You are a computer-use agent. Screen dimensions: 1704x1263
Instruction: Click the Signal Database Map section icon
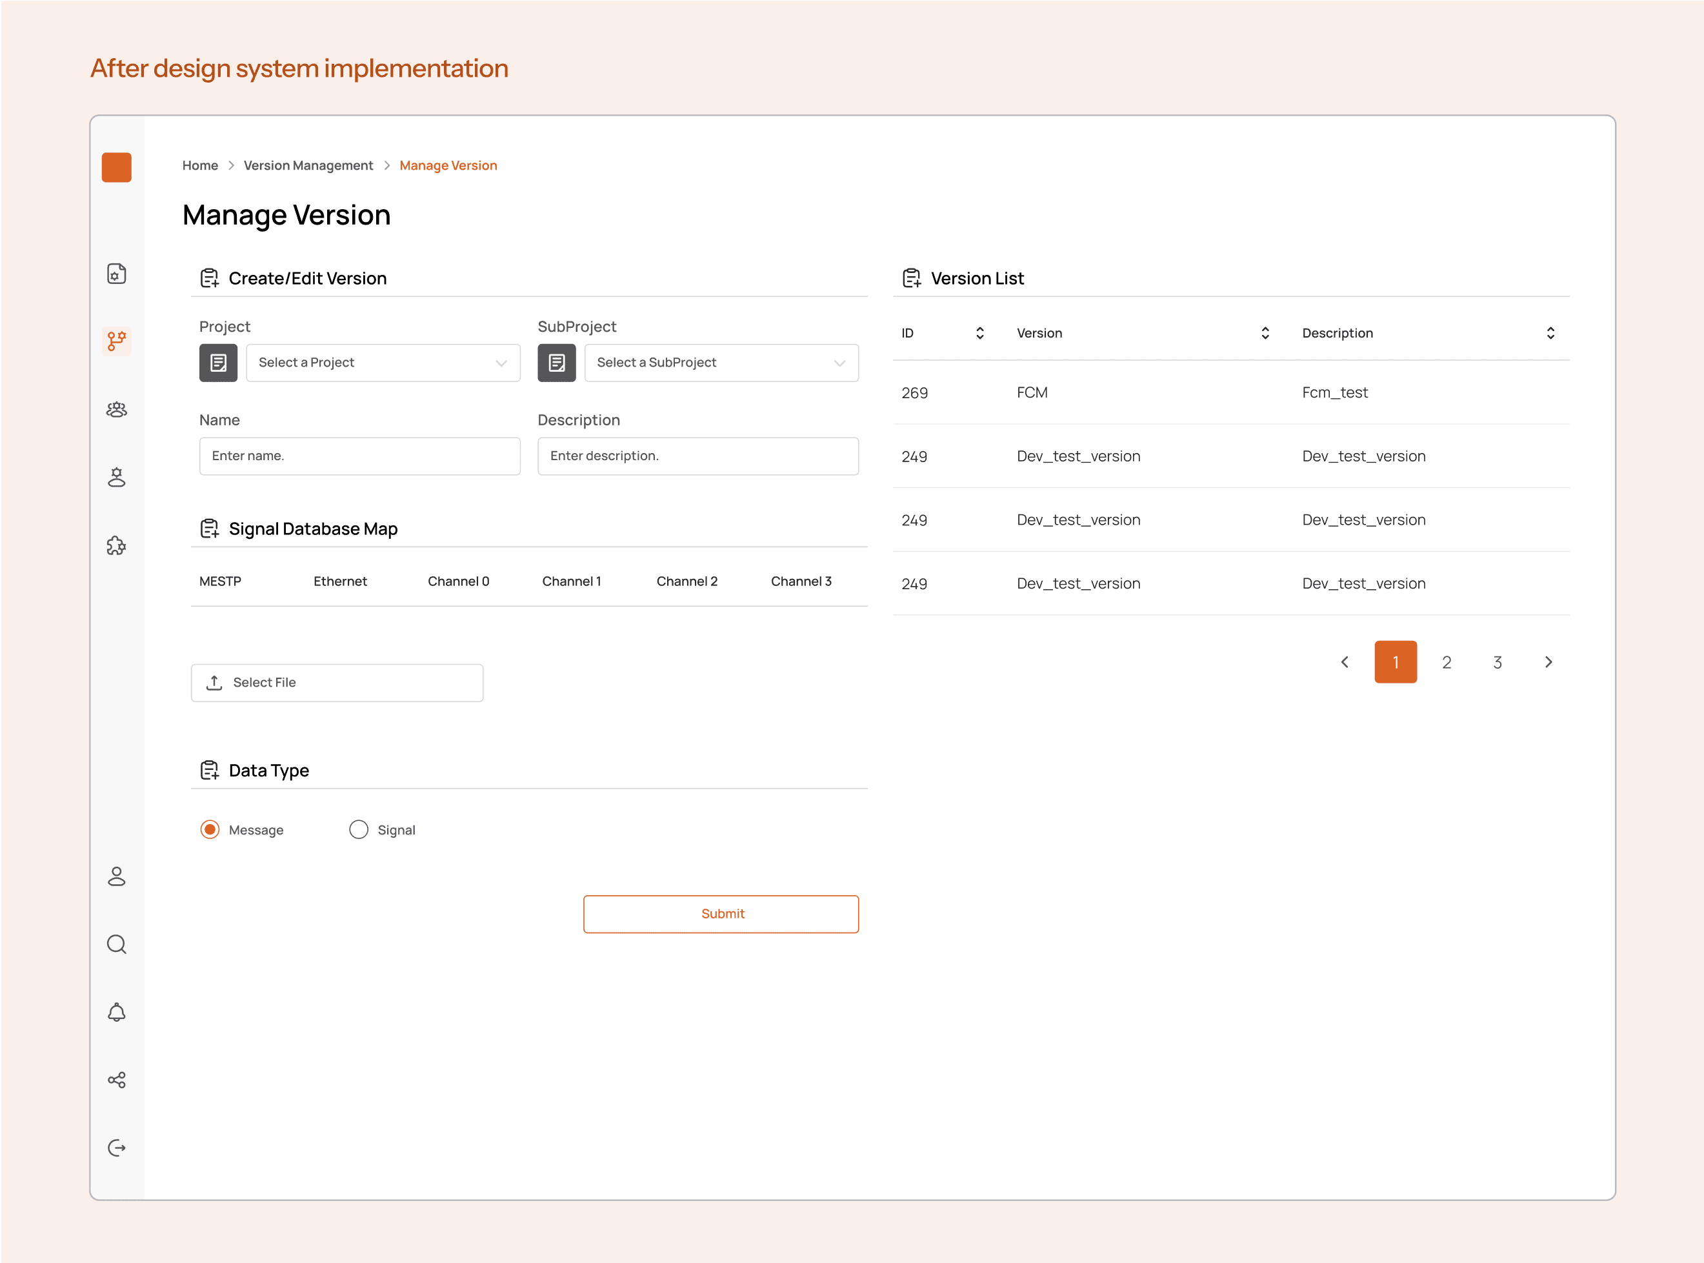point(209,529)
